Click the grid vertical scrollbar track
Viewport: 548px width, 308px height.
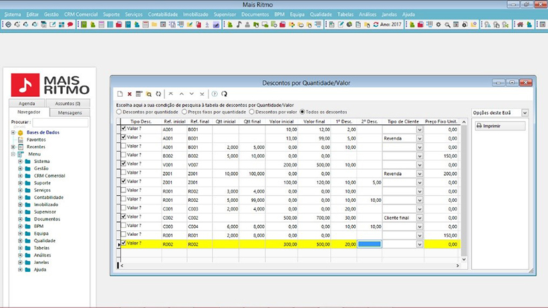(x=464, y=190)
